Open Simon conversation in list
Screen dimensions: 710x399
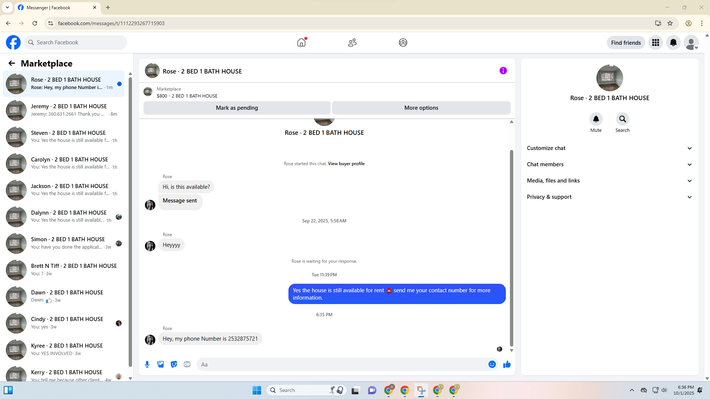pos(64,243)
